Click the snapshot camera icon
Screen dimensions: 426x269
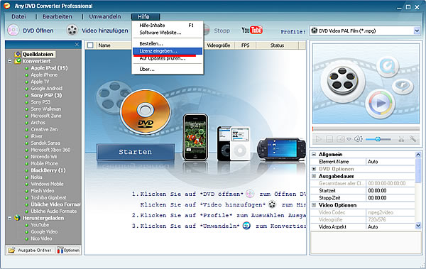click(340, 139)
